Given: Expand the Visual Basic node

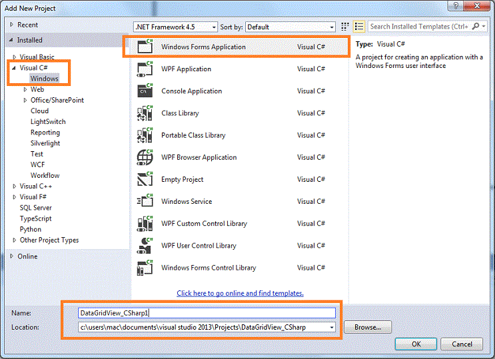Looking at the screenshot, I should click(14, 57).
